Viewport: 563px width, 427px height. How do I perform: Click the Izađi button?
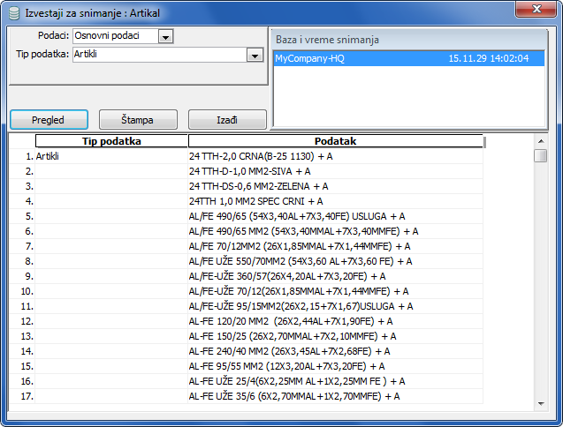pyautogui.click(x=227, y=119)
